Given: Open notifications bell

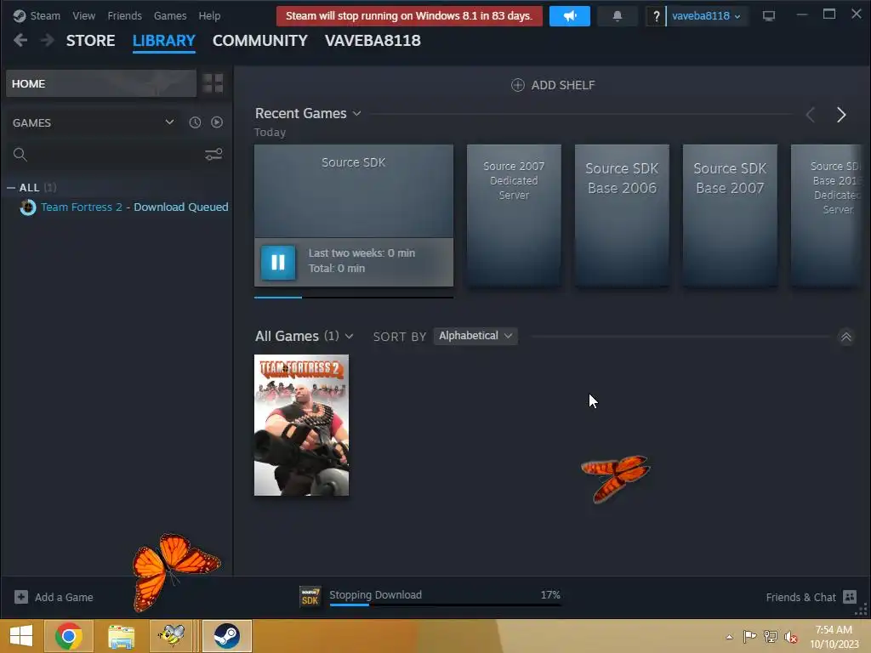Looking at the screenshot, I should [x=618, y=15].
